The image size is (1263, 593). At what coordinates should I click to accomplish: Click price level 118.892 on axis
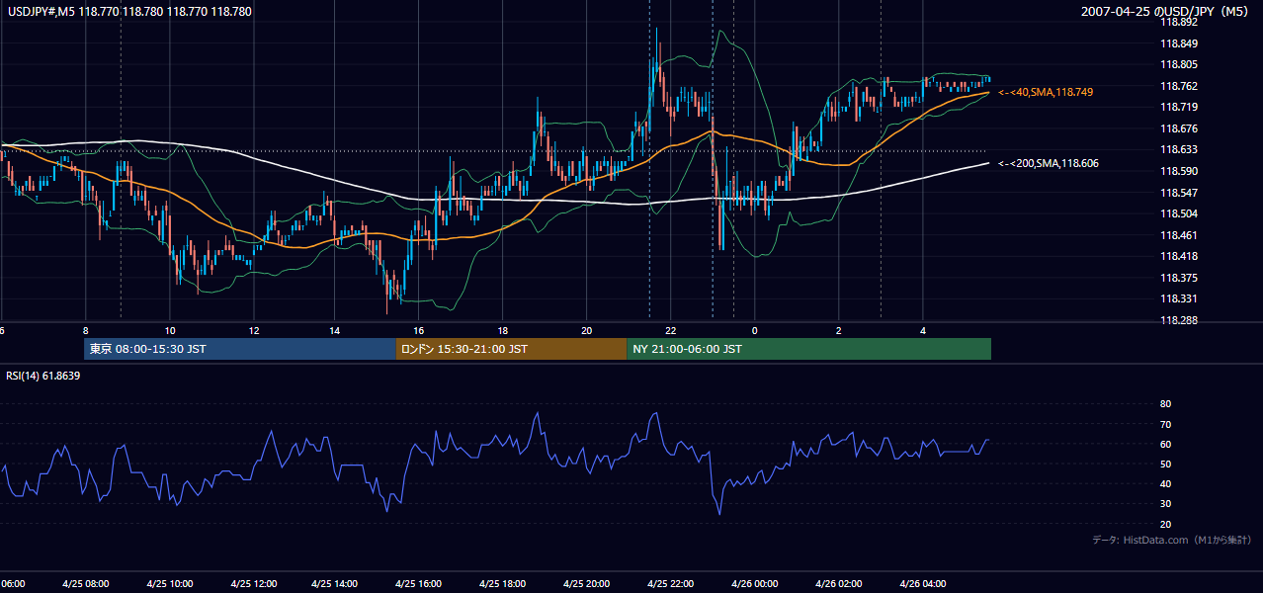[x=1178, y=22]
